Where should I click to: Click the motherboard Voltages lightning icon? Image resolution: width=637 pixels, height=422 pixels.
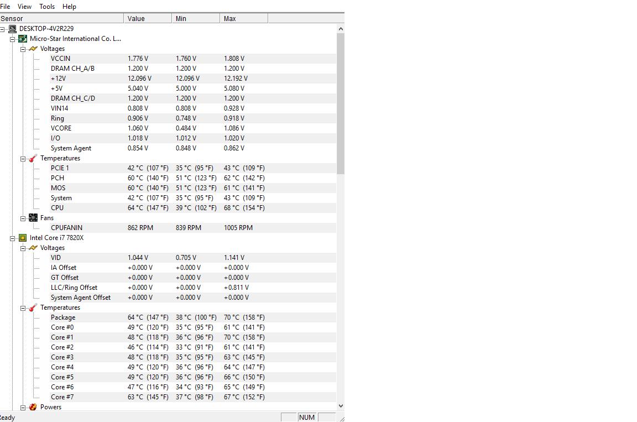pyautogui.click(x=33, y=49)
